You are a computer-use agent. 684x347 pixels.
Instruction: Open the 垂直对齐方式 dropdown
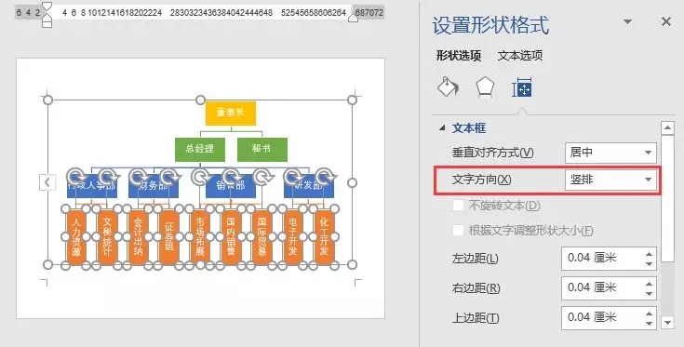point(610,153)
